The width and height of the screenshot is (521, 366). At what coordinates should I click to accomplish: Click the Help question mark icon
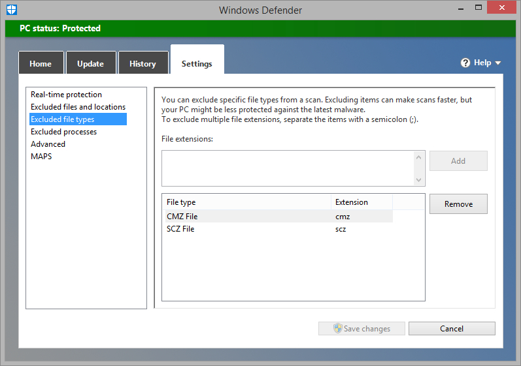pyautogui.click(x=465, y=63)
